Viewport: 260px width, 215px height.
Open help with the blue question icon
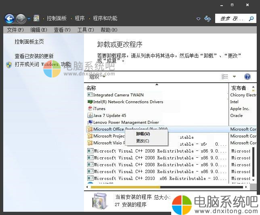pos(247,77)
